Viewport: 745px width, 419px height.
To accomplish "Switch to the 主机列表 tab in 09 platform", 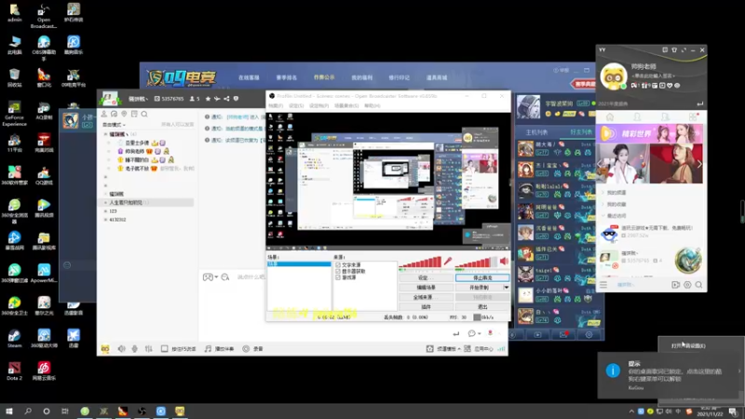I will coord(537,132).
